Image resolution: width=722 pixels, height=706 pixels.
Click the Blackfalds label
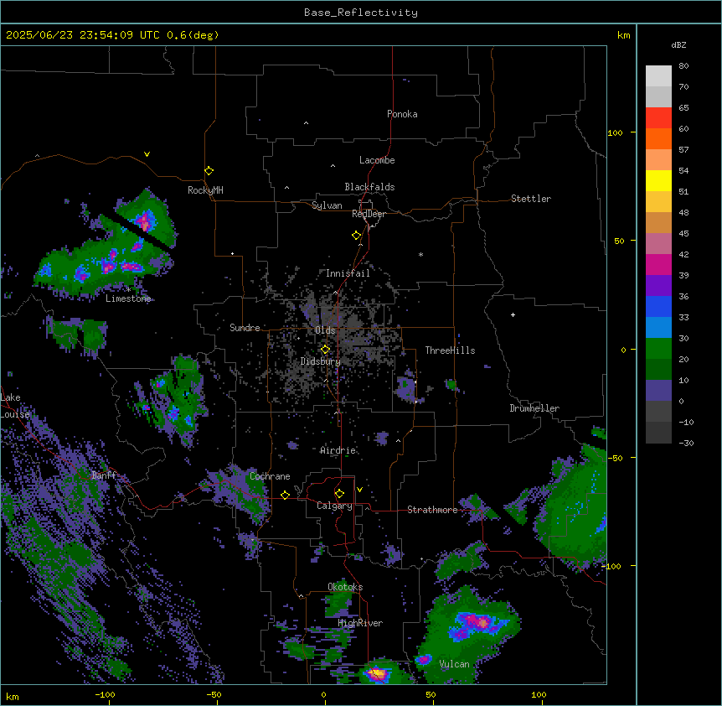(369, 187)
